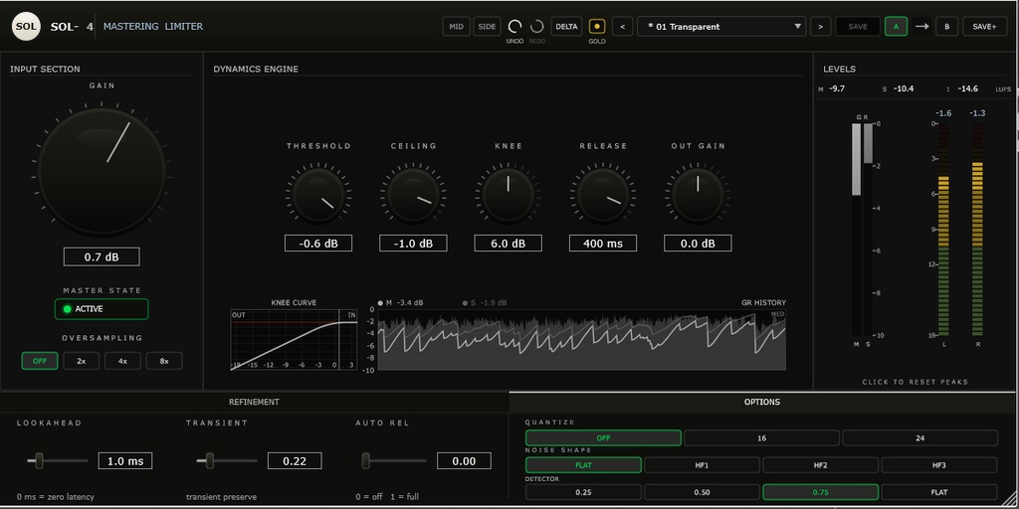
Task: Click the Release knob
Action: click(x=603, y=194)
